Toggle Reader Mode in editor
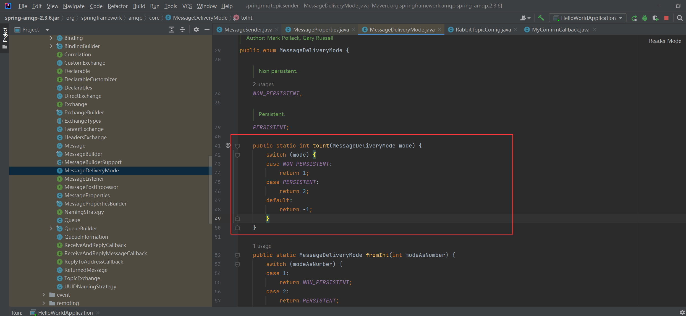Screen dimensions: 686x316 665,41
